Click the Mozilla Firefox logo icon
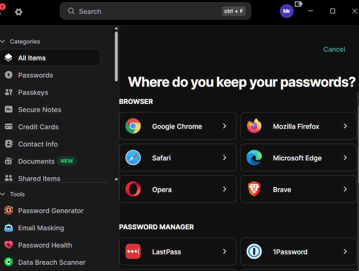Image resolution: width=359 pixels, height=271 pixels. (x=254, y=126)
